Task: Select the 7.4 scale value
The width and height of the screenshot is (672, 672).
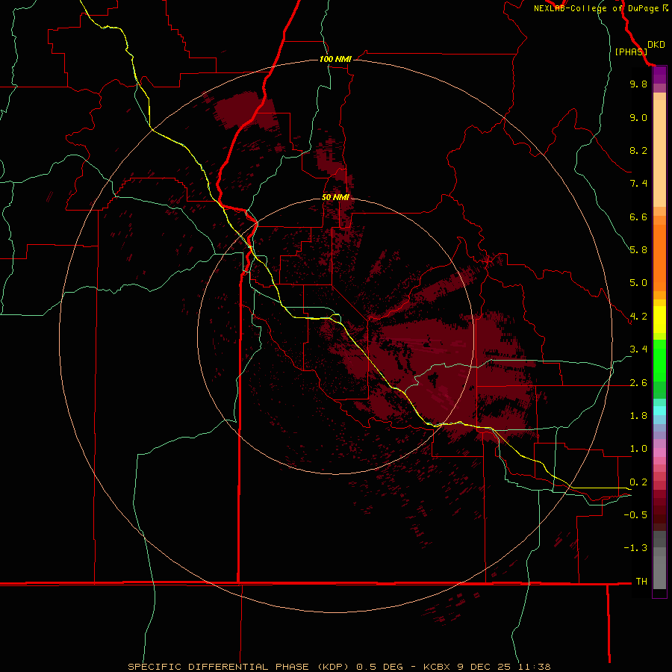Action: pyautogui.click(x=638, y=184)
